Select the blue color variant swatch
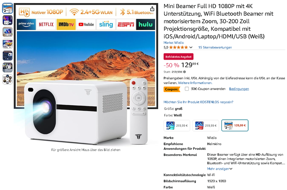Screen dimensions: 287x190 pyautogui.click(x=177, y=126)
